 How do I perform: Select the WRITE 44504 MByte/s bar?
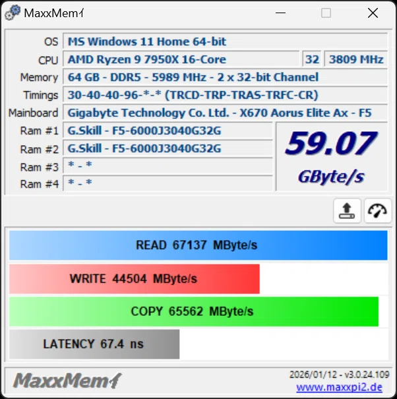point(135,279)
